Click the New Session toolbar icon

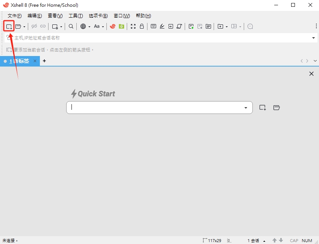(x=9, y=26)
